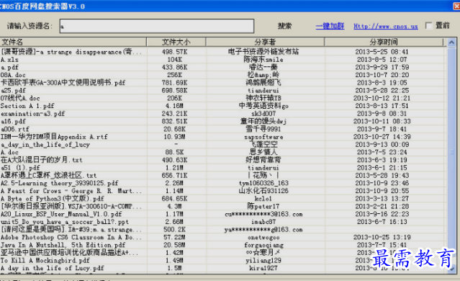Select the a51 (1).pdf row

tap(223, 168)
